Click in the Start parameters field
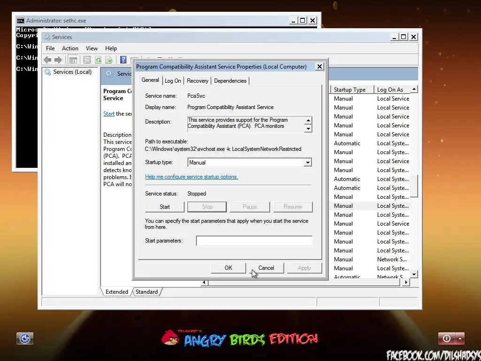Image resolution: width=481 pixels, height=361 pixels. point(254,241)
